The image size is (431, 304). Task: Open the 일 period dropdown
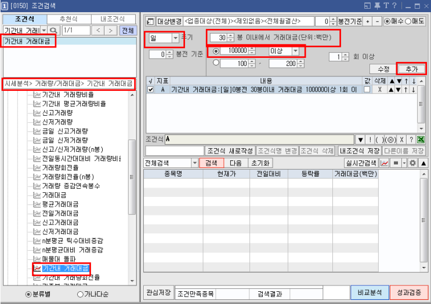(175, 38)
